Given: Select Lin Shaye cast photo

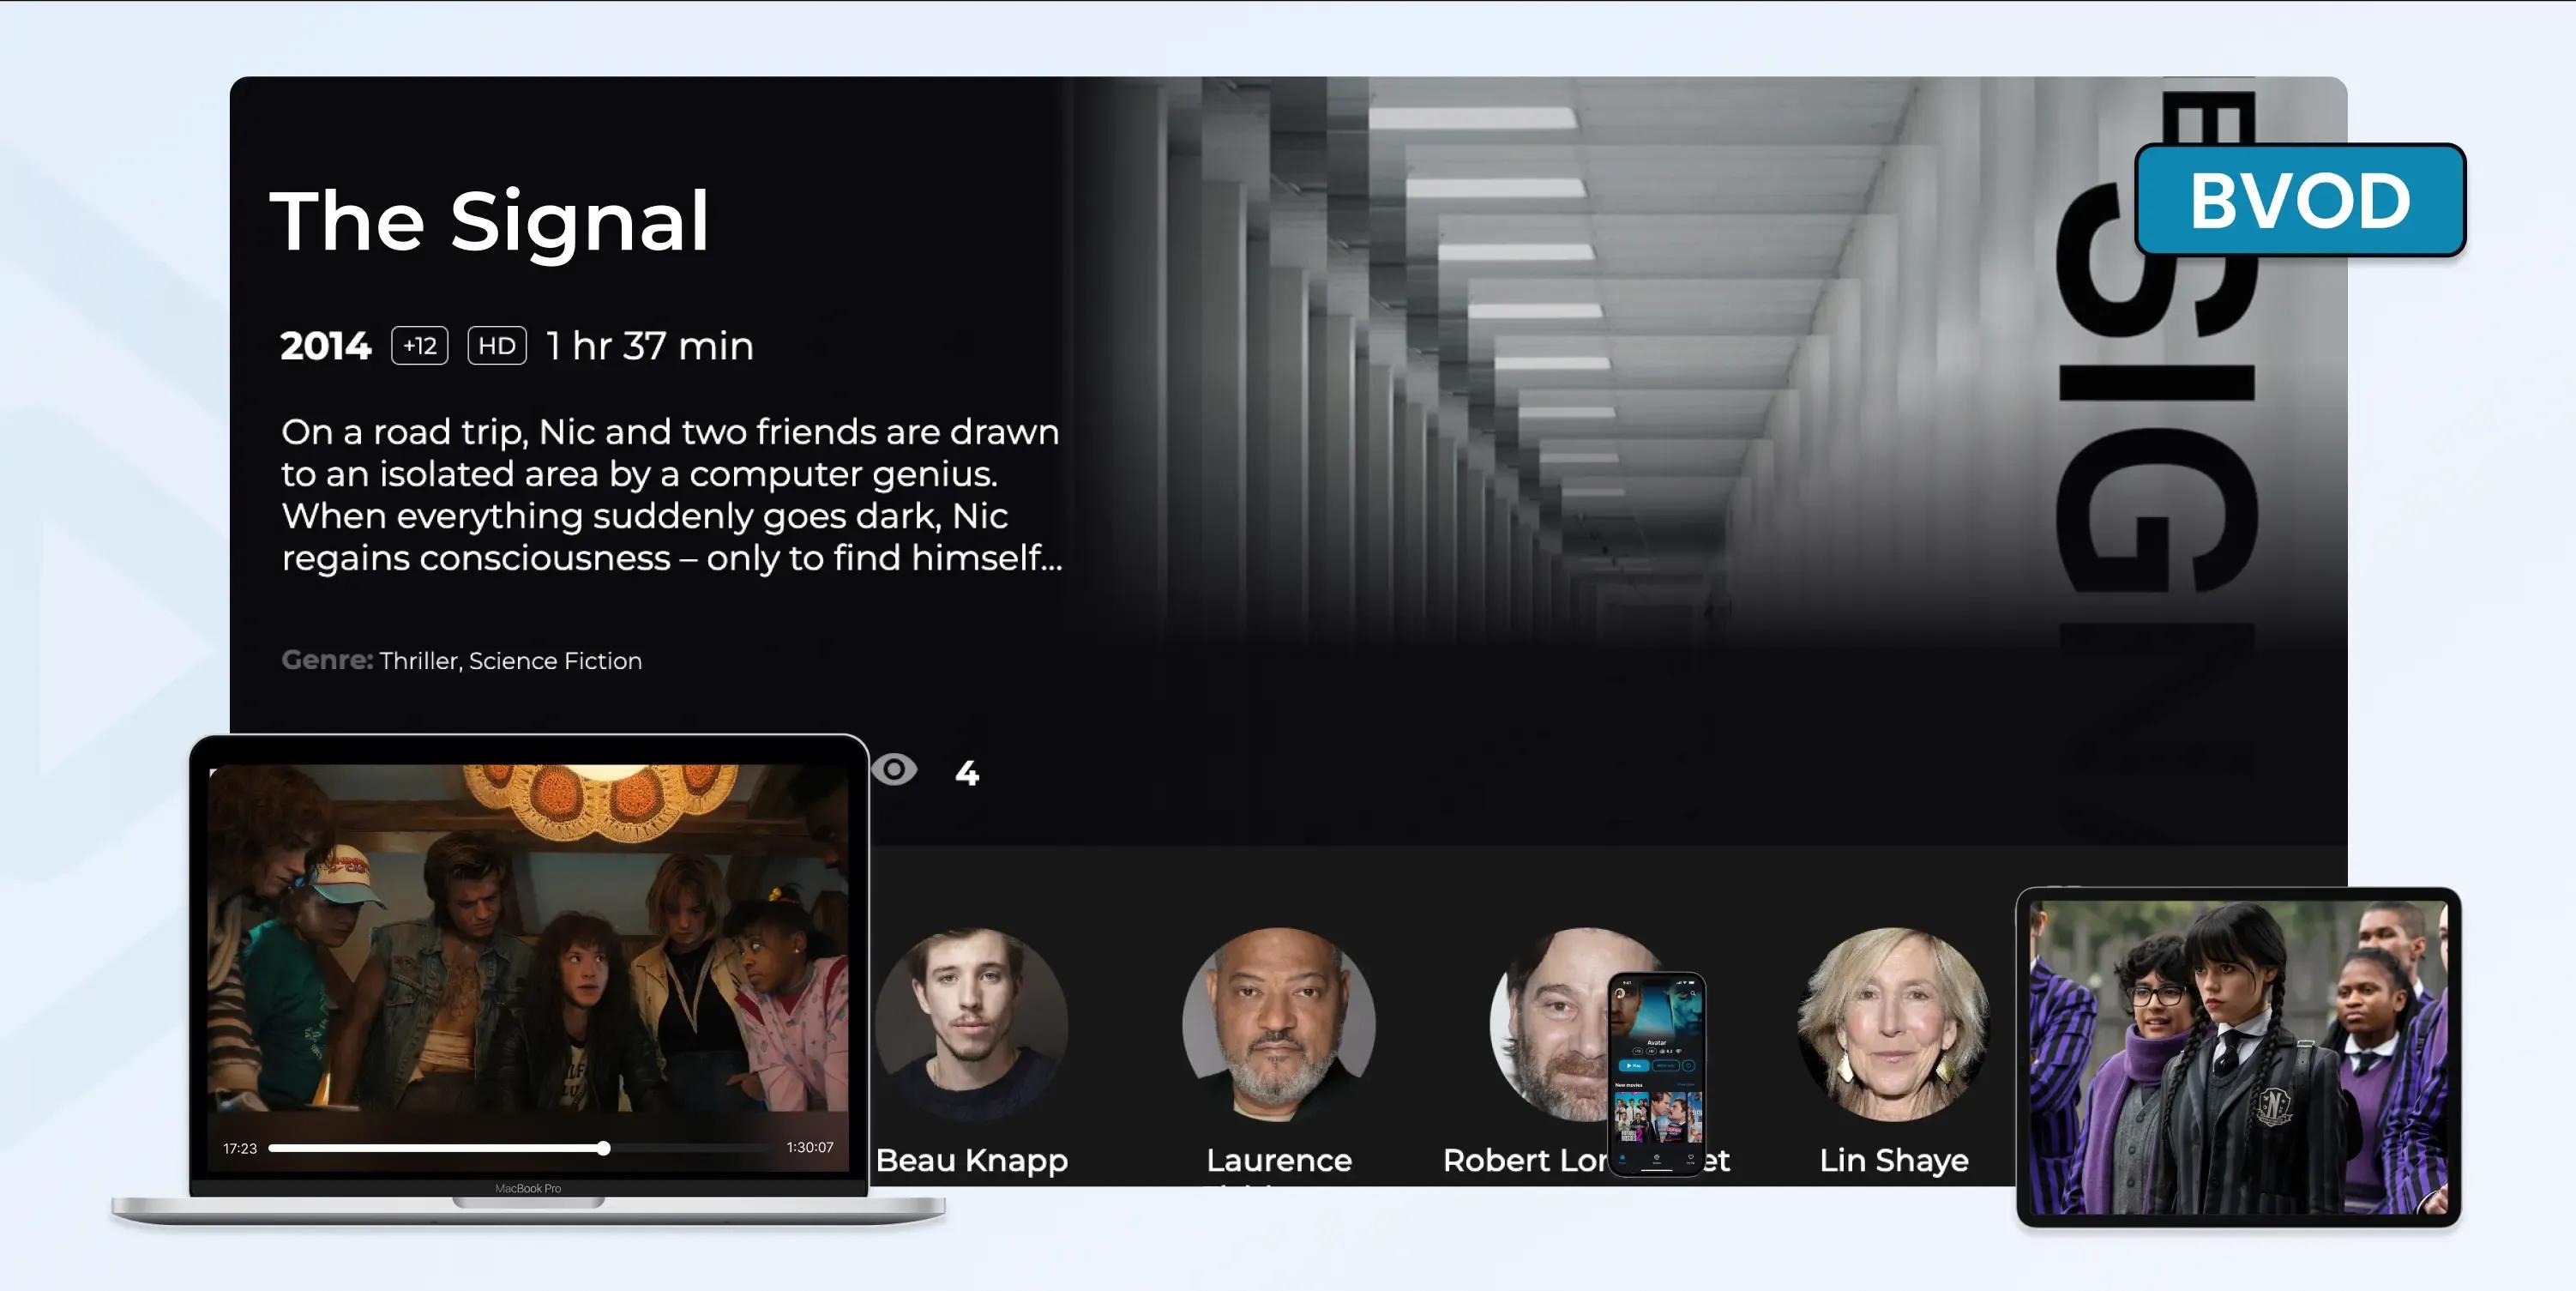Looking at the screenshot, I should pos(1893,1025).
